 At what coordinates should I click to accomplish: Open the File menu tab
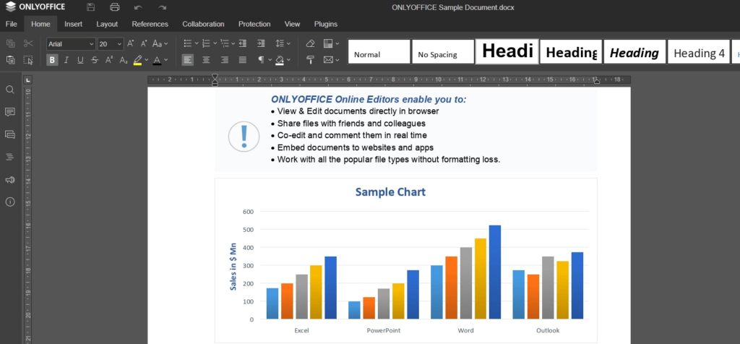pos(12,24)
